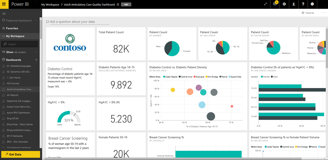Open the BPO - EOL Overview dashboard
This screenshot has width=328, height=160.
(17, 142)
